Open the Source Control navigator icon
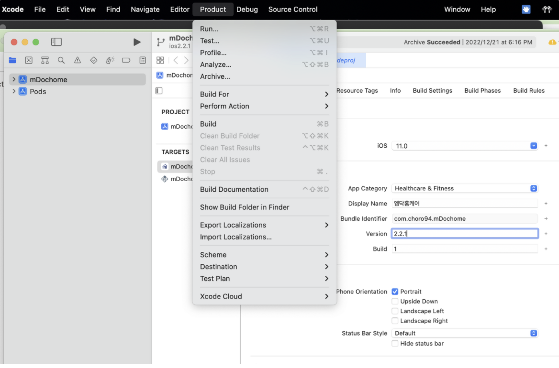 pos(29,60)
